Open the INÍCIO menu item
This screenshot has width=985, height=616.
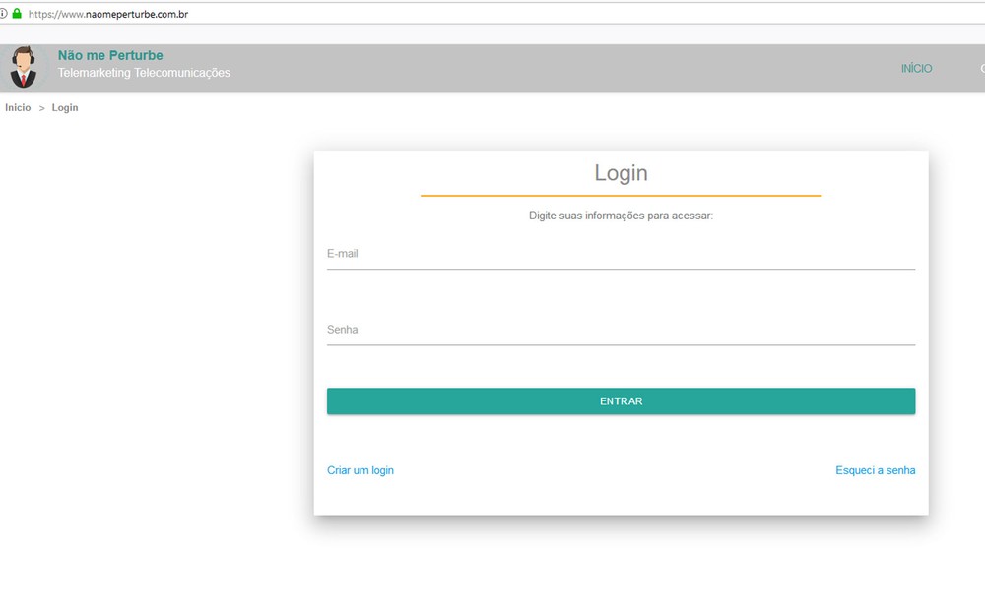(x=916, y=69)
